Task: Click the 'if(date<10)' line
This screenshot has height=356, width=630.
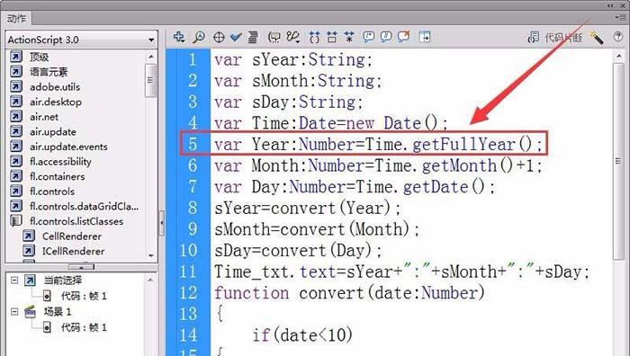Action: (x=302, y=335)
